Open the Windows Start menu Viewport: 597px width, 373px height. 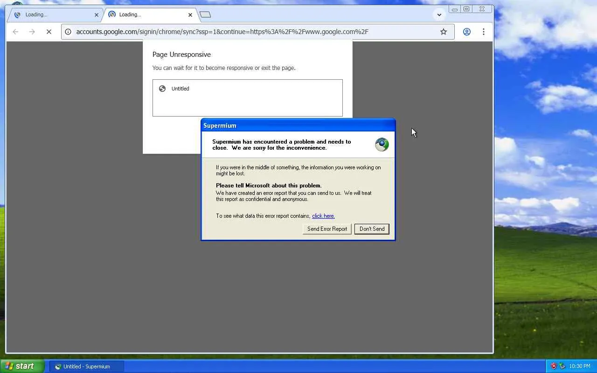point(22,366)
